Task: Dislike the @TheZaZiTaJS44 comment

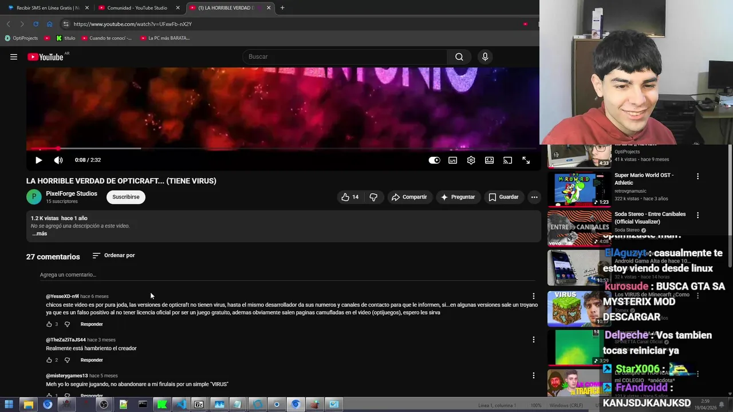Action: point(67,360)
